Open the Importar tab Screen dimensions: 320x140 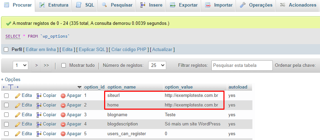pos(219,5)
